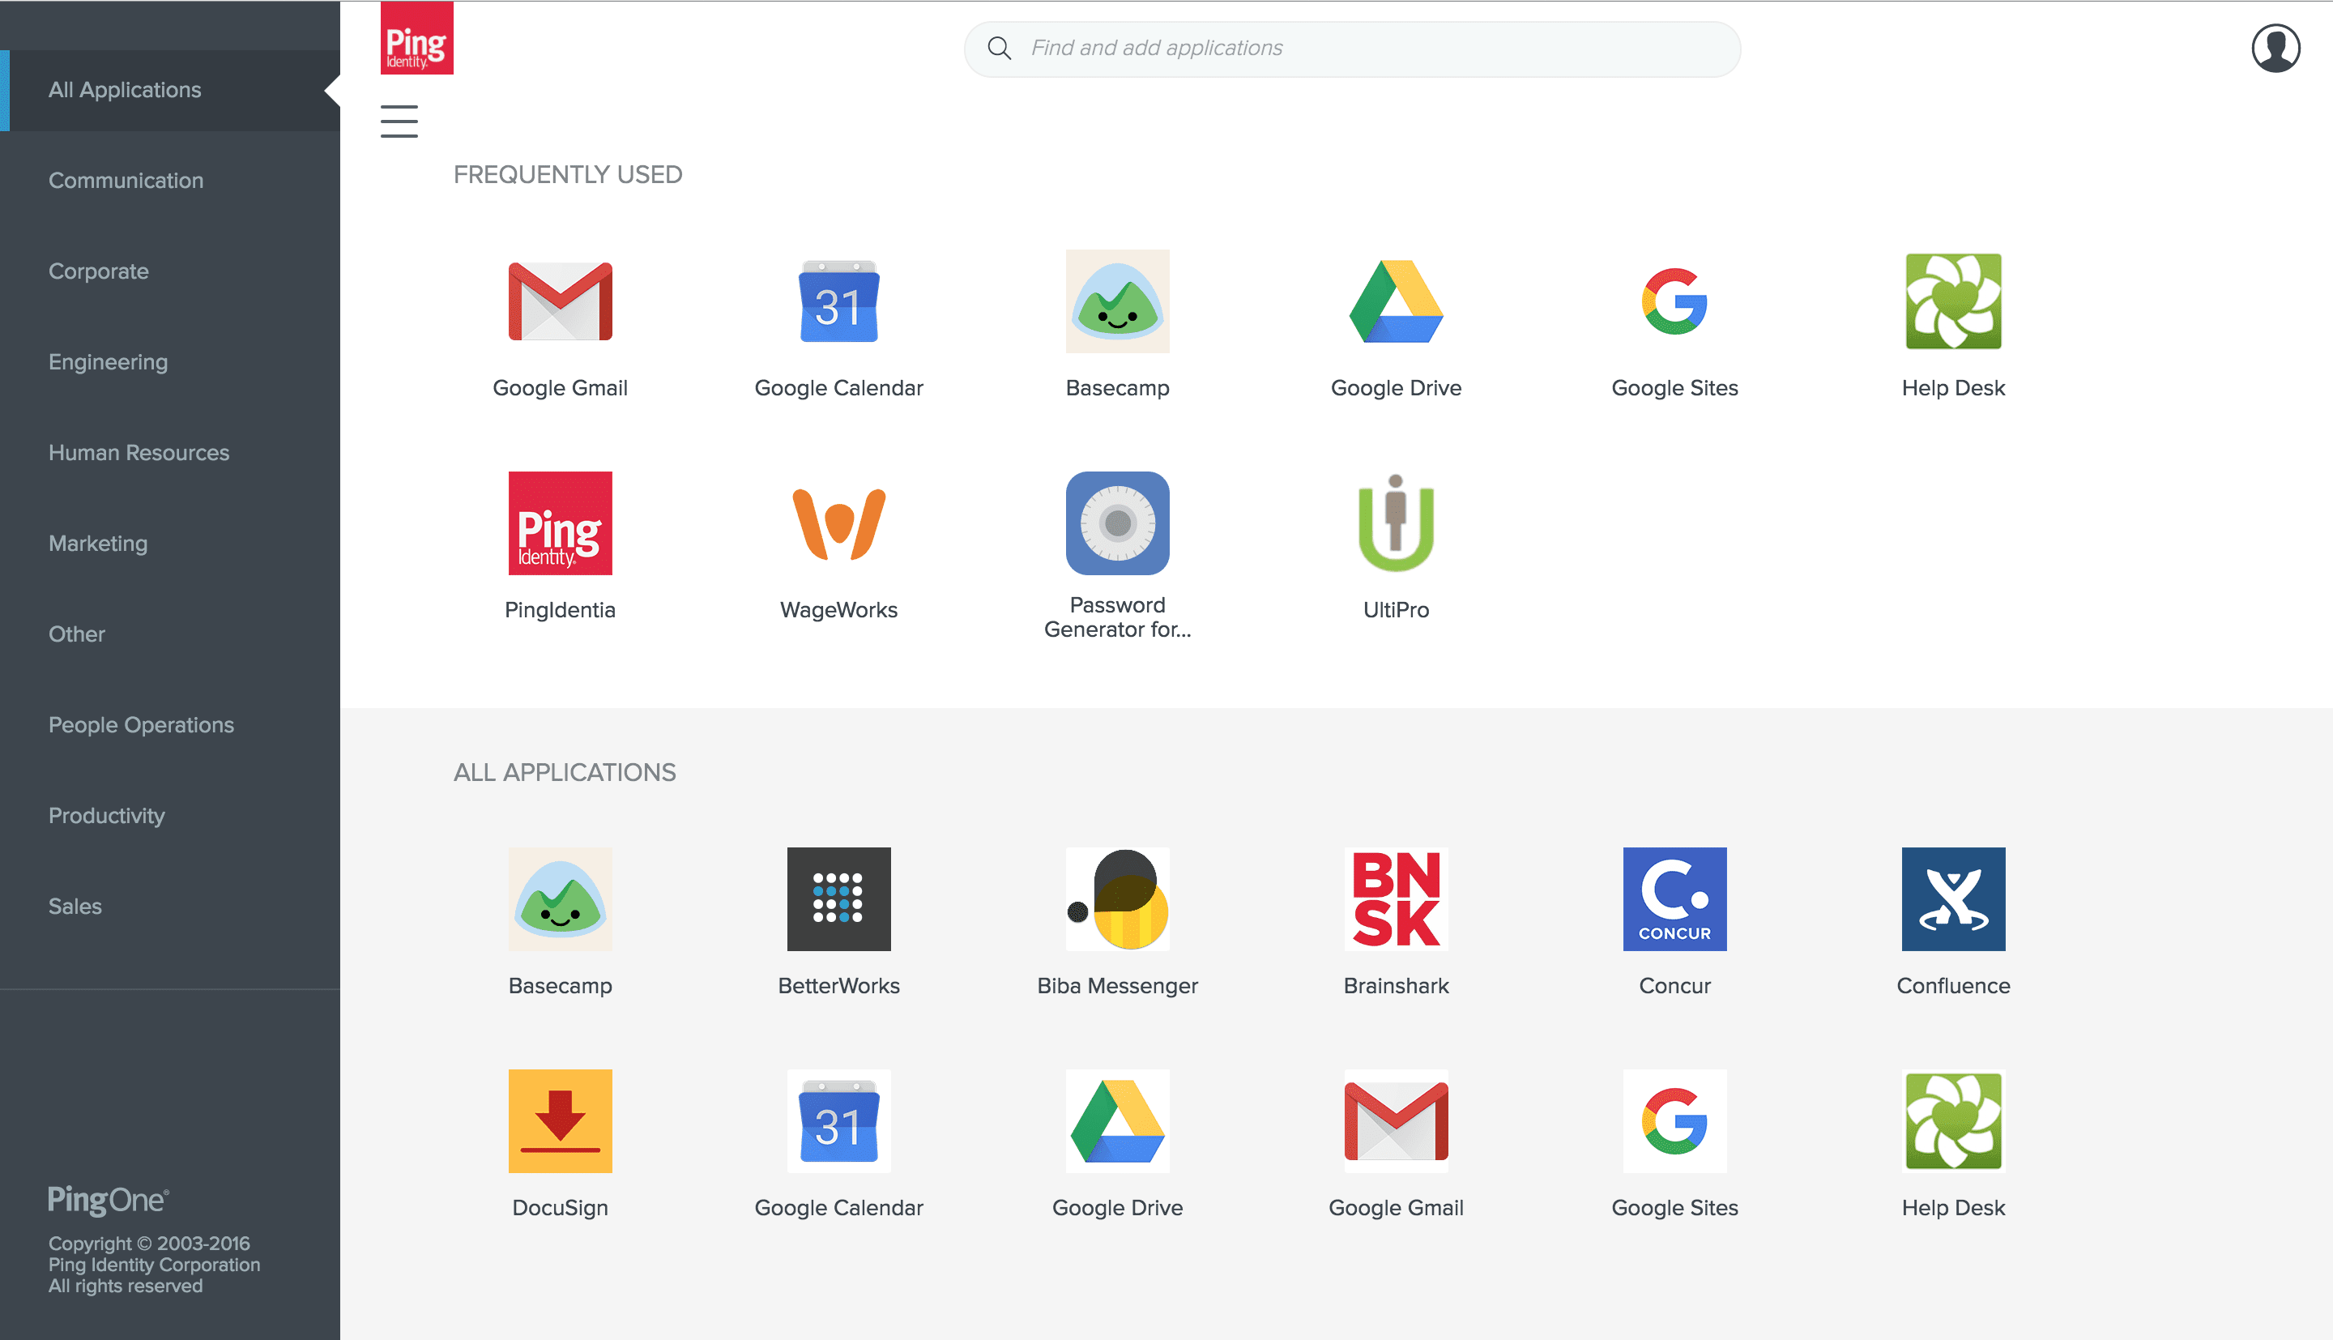Open Google Sites in Frequently Used
Image resolution: width=2333 pixels, height=1340 pixels.
[x=1674, y=302]
